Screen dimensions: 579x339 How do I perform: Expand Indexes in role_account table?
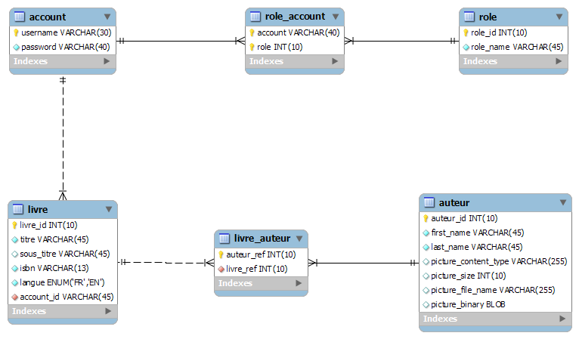335,61
